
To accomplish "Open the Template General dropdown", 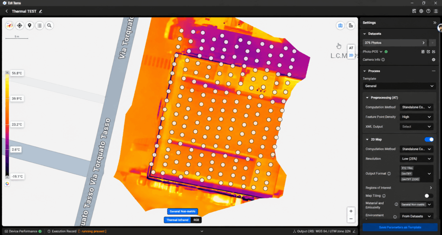I will (399, 86).
